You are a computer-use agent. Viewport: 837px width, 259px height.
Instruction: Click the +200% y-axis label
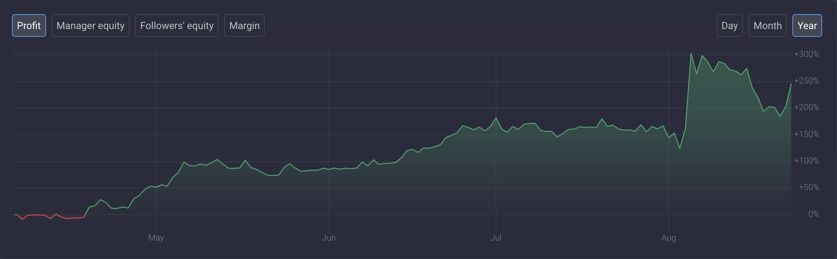click(x=806, y=107)
